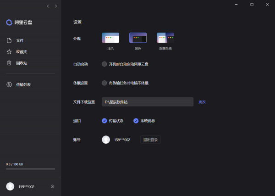
Task: Select the 跟随系统 theme thumbnail
Action: click(x=165, y=38)
